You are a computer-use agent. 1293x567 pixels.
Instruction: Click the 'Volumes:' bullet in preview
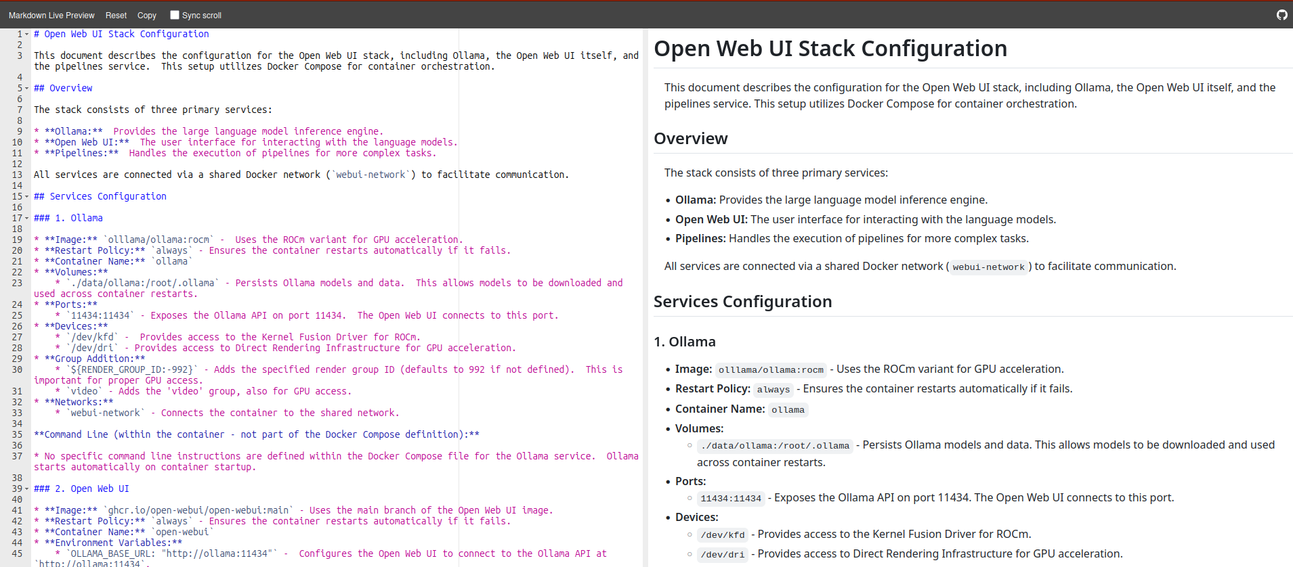[699, 428]
